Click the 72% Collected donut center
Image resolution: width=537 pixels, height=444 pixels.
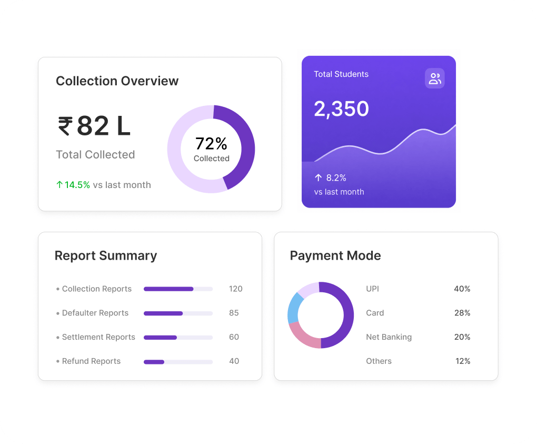click(211, 149)
